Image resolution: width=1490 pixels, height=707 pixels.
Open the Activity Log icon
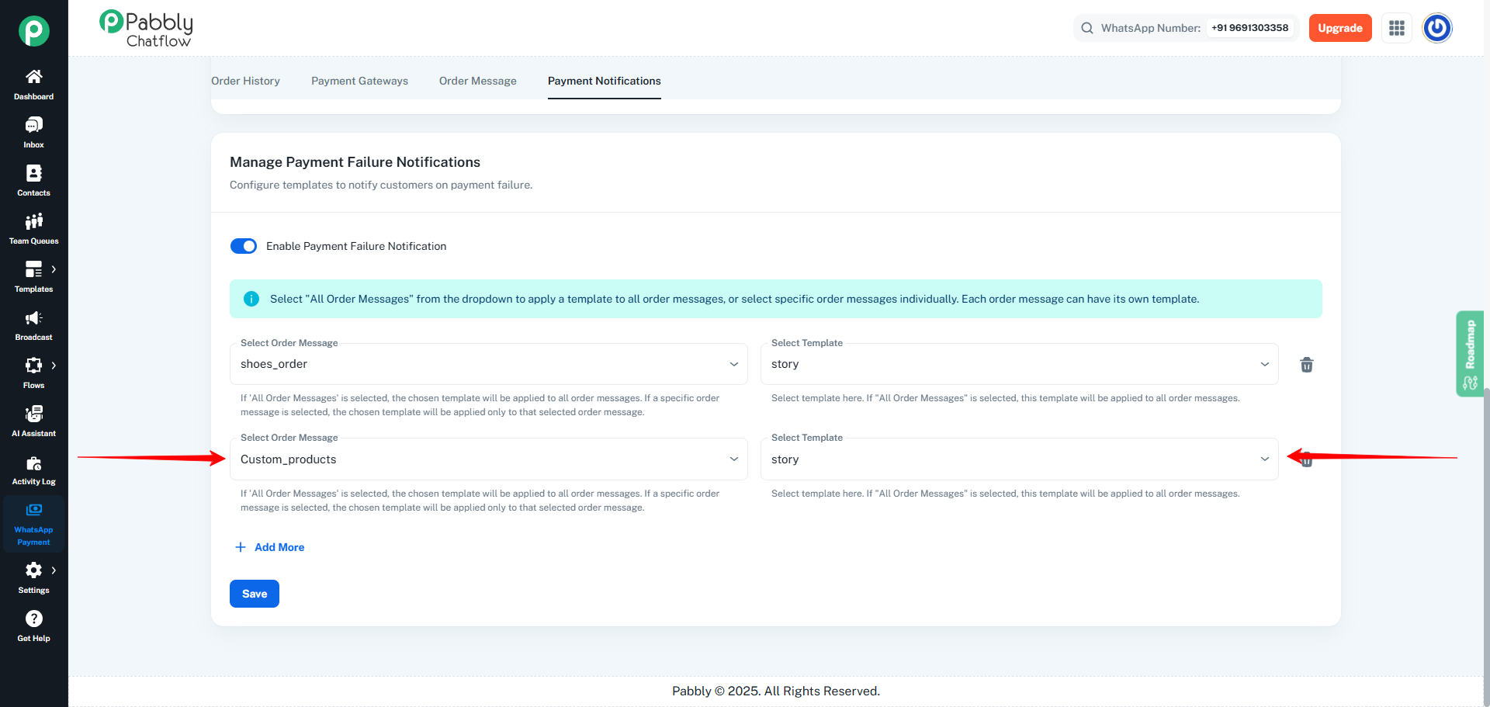34,463
